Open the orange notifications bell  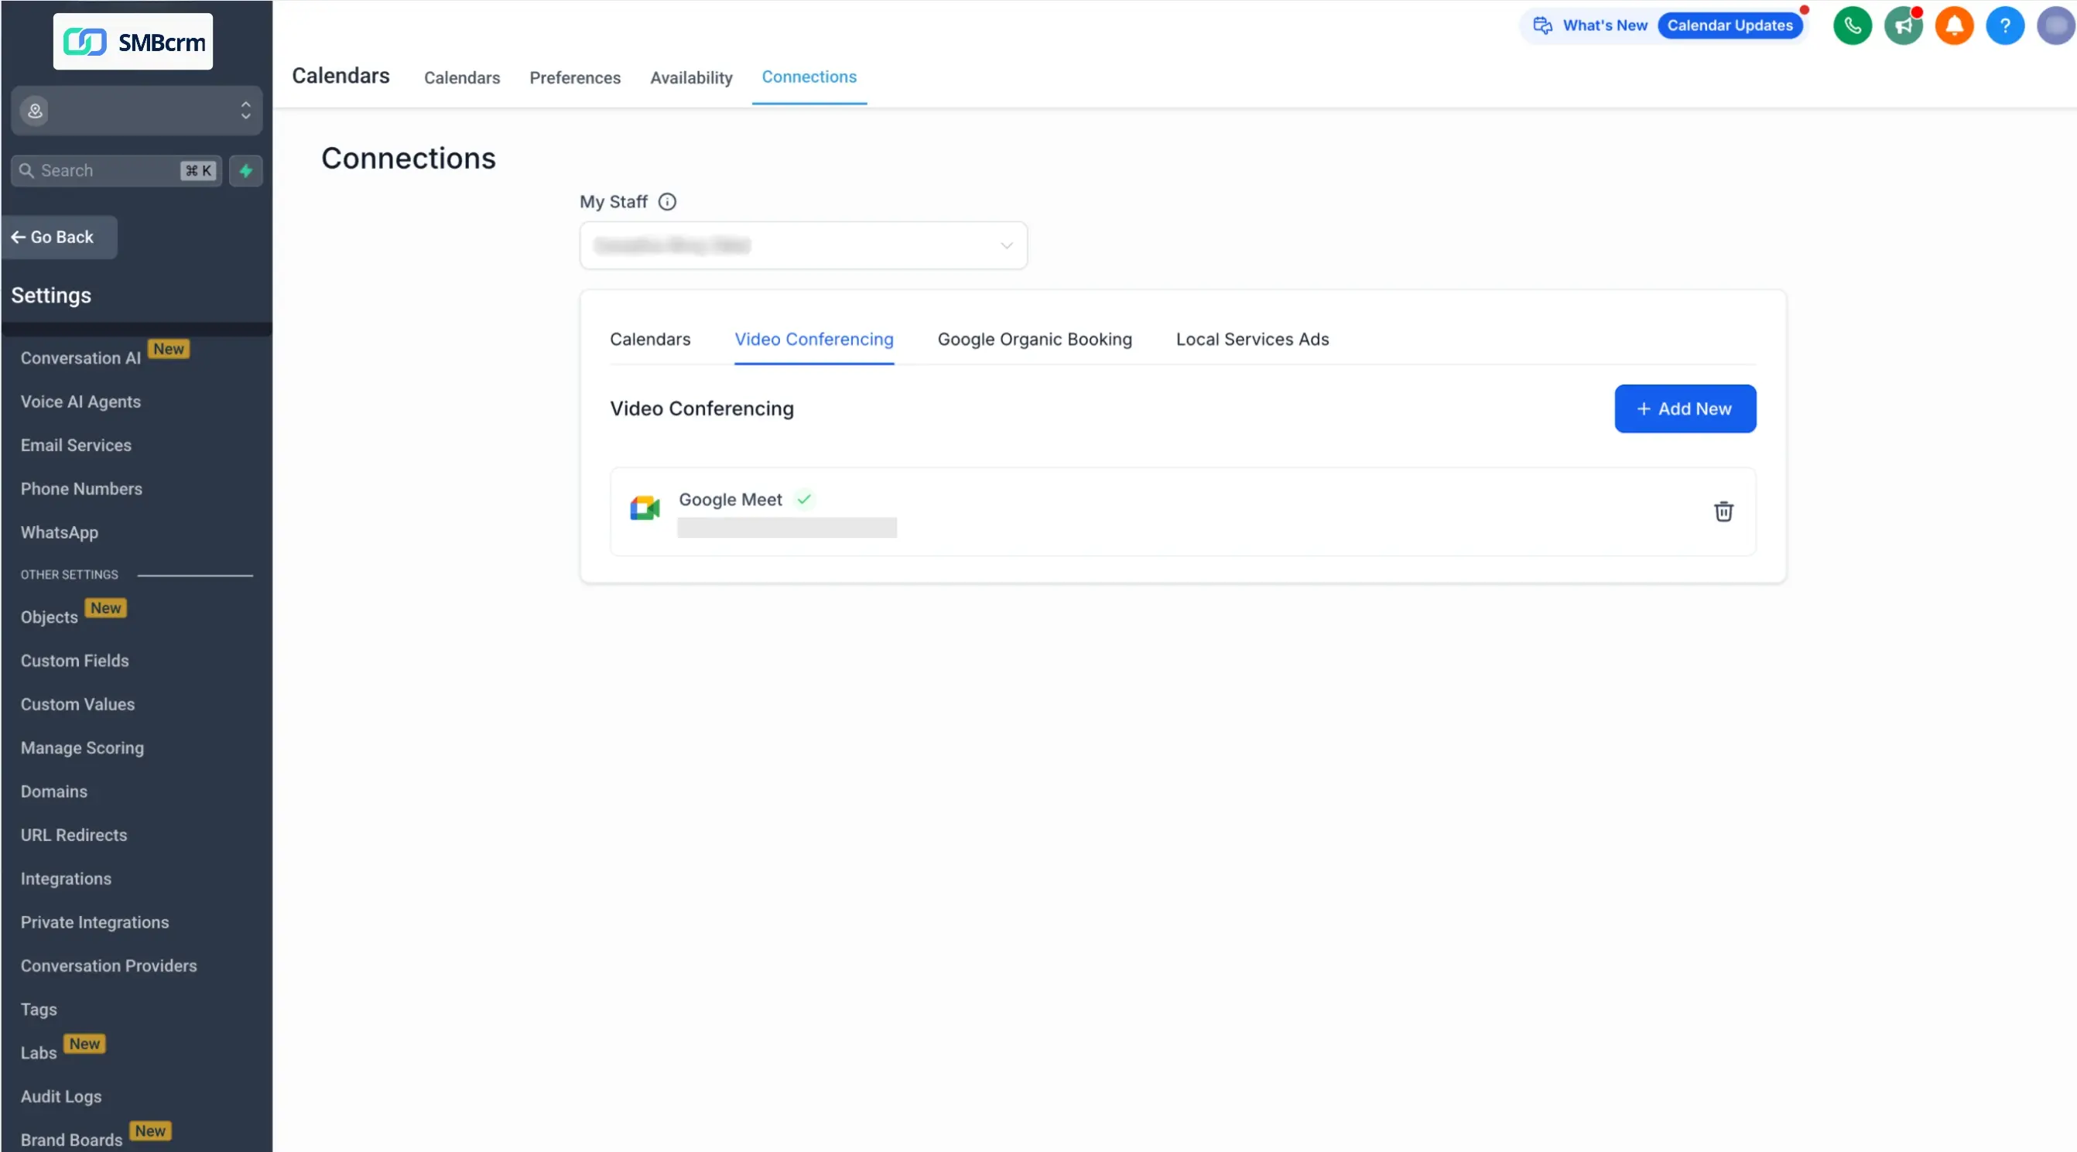click(1954, 26)
